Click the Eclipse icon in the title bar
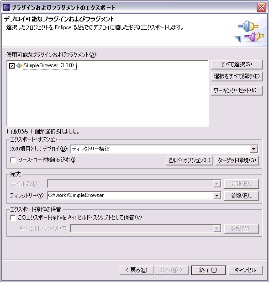This screenshot has height=282, width=269. [6, 8]
